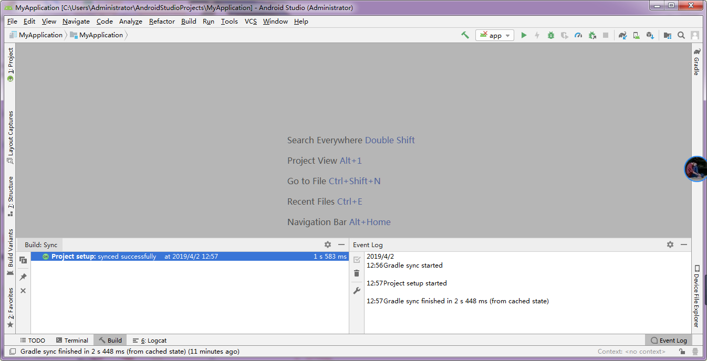Click the Apply Changes lightning icon
The height and width of the screenshot is (361, 707).
click(537, 35)
